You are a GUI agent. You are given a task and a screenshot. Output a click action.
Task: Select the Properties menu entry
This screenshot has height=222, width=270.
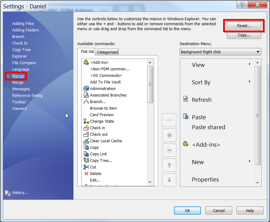pyautogui.click(x=205, y=179)
